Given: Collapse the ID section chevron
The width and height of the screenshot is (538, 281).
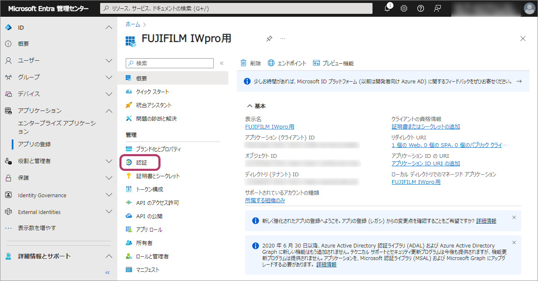Looking at the screenshot, I should (x=109, y=28).
